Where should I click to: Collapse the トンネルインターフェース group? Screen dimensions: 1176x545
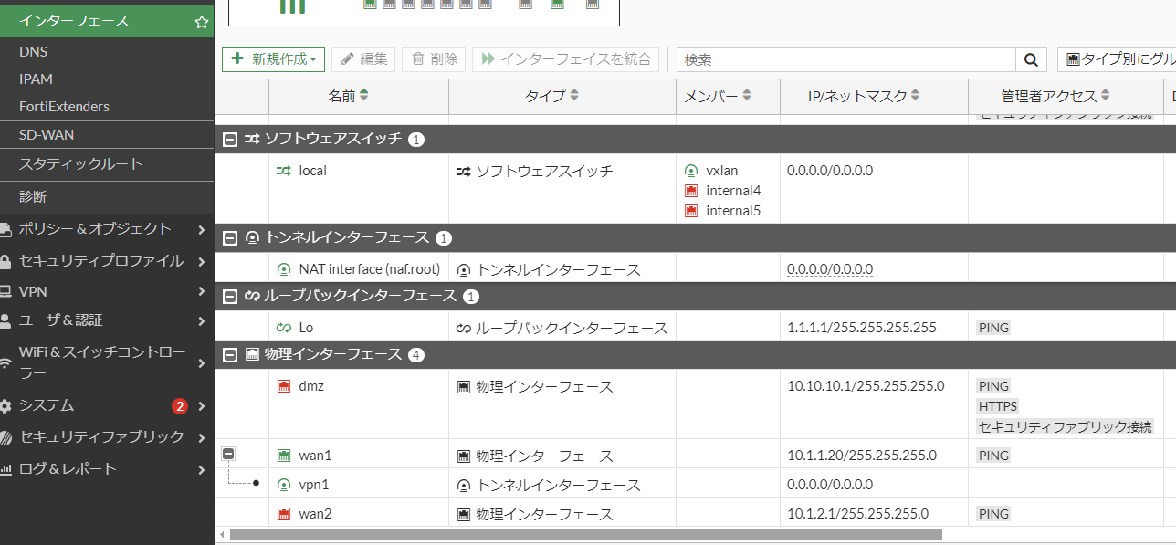point(230,238)
